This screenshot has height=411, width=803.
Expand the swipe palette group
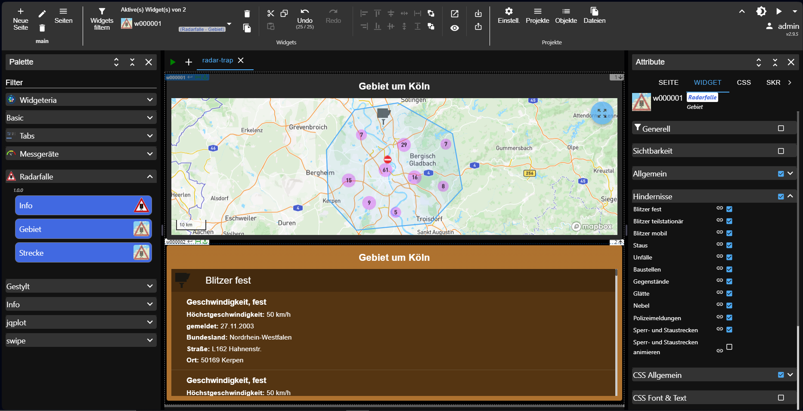[81, 340]
